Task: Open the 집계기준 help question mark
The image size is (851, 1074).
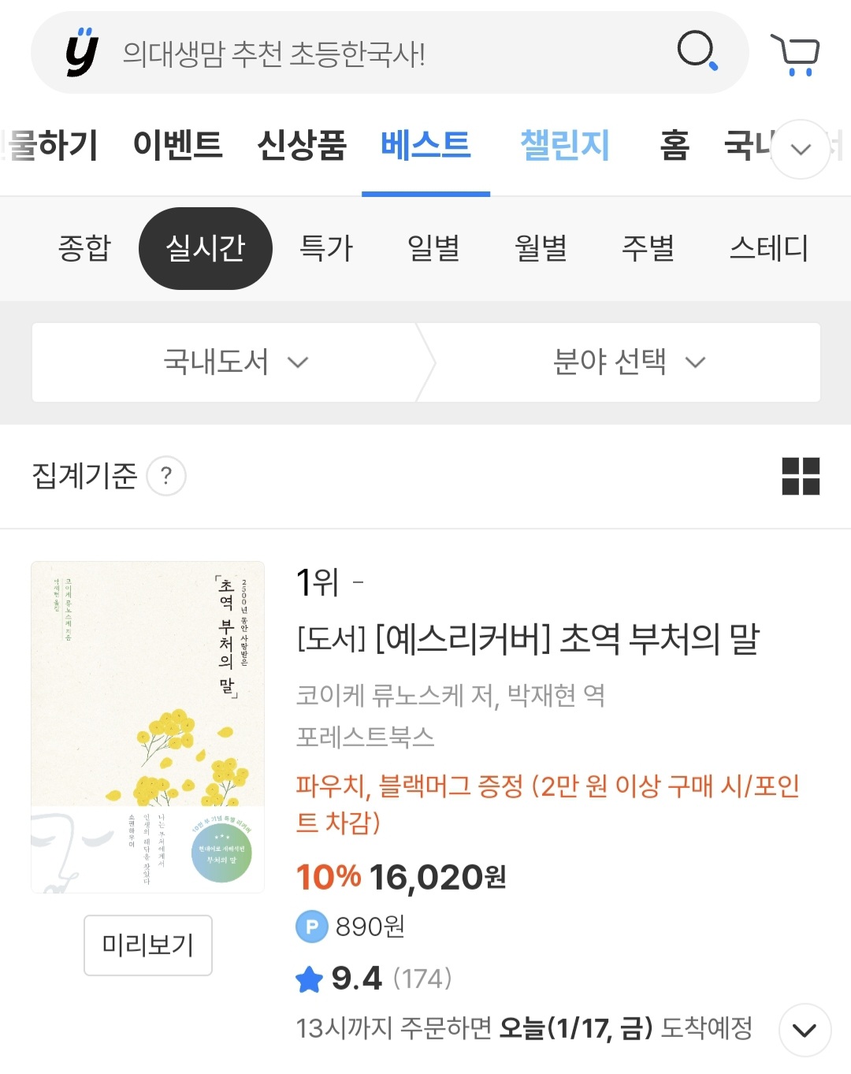Action: (x=166, y=476)
